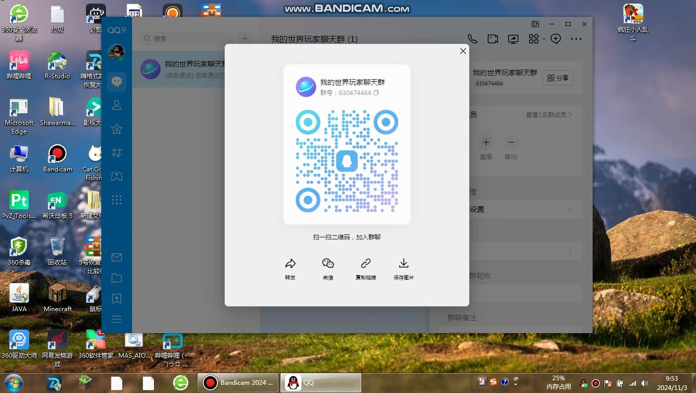Viewport: 696px width, 393px height.
Task: Click the 分享 share button
Action: [558, 78]
